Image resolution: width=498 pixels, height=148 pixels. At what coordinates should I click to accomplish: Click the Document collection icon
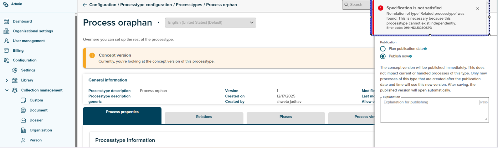[23, 110]
